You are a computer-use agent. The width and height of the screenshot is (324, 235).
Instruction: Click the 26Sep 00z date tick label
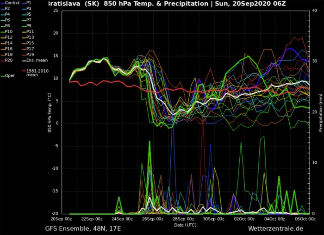[x=153, y=219]
